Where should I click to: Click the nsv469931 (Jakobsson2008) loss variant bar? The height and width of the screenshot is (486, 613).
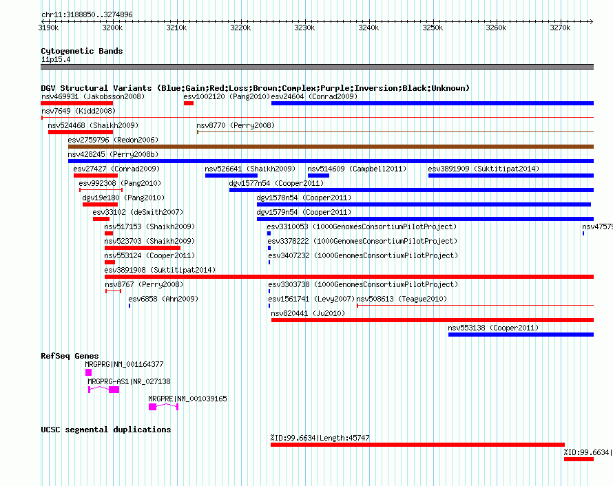click(76, 103)
